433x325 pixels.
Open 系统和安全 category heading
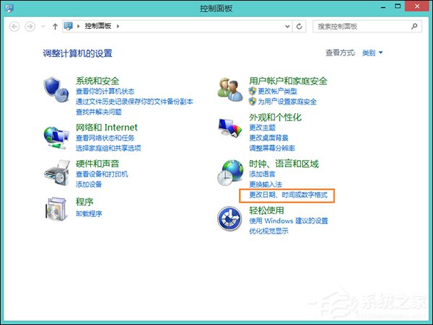tap(97, 81)
